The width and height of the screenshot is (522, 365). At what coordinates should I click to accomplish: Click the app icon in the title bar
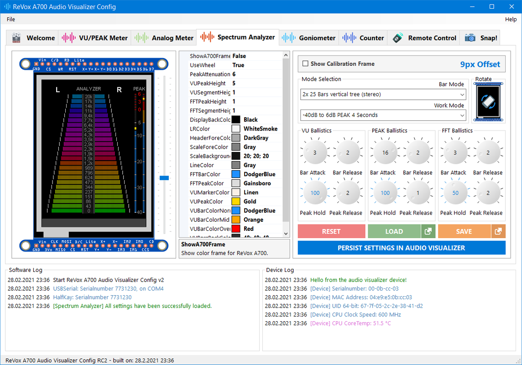pos(7,7)
